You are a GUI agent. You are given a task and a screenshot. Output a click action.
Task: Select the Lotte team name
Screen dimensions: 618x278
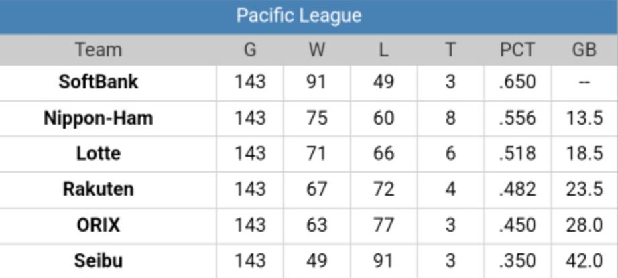[99, 153]
